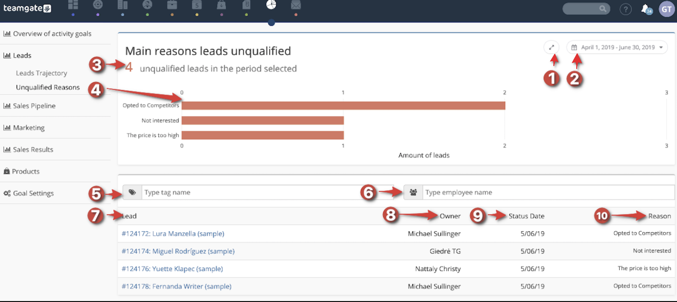Open the files paperclip icon in top bar
Viewport: 677px width, 302px height.
point(246,5)
